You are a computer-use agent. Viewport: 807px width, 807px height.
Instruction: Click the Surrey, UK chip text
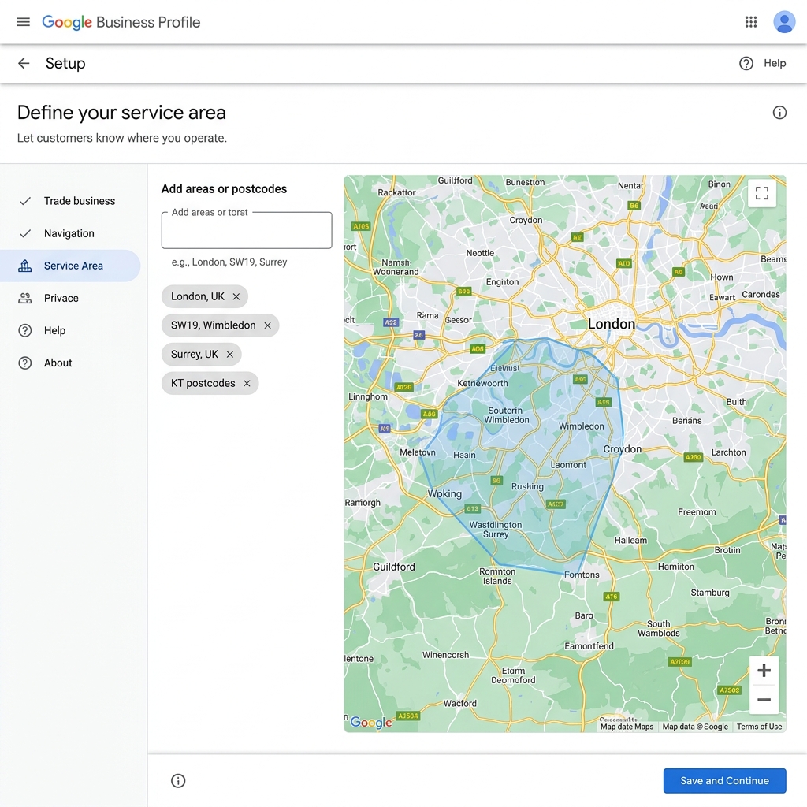tap(195, 354)
